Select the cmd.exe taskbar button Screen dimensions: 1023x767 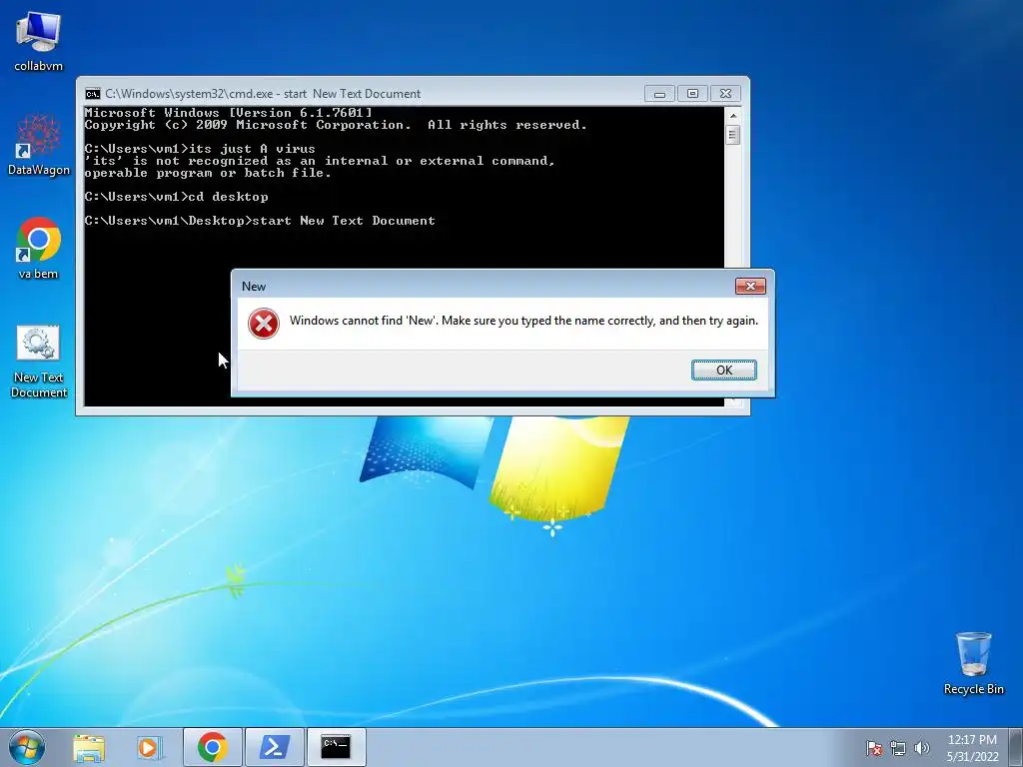[x=336, y=747]
